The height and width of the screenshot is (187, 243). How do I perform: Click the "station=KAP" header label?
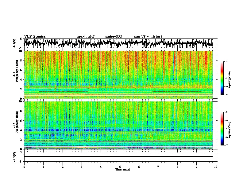(x=114, y=37)
